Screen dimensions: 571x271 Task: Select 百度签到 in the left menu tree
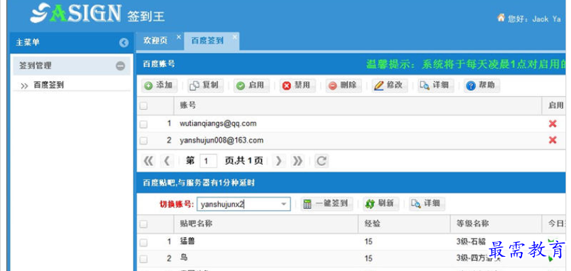pos(48,85)
